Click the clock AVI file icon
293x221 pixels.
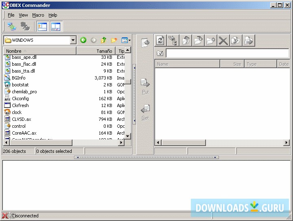7,112
